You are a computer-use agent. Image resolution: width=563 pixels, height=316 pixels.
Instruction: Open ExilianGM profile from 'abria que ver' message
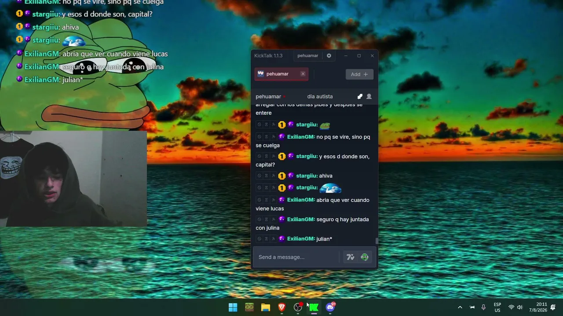(301, 200)
